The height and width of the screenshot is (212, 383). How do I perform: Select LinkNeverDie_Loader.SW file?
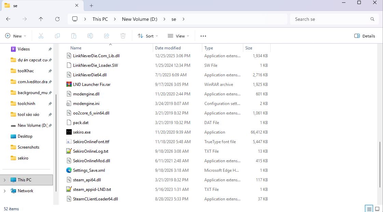pyautogui.click(x=96, y=65)
